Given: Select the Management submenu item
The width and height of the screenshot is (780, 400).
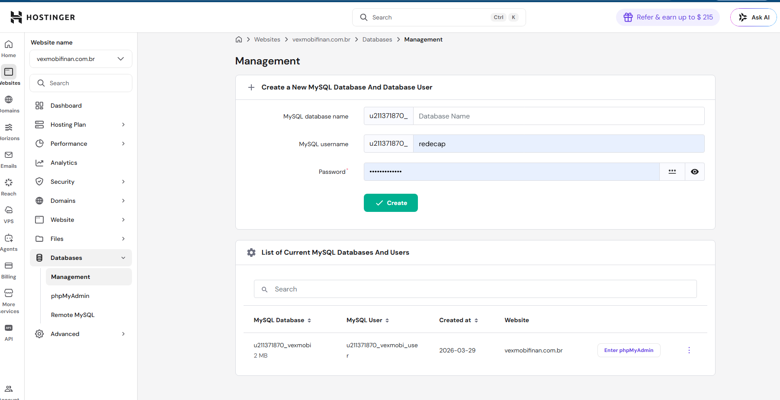Looking at the screenshot, I should 89,277.
